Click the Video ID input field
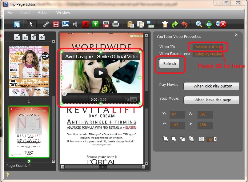Viewport: 248px width, 182px height. pyautogui.click(x=208, y=47)
